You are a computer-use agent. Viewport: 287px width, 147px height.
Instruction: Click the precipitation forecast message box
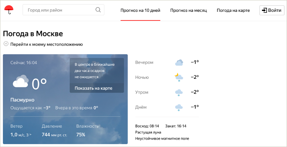97,71
